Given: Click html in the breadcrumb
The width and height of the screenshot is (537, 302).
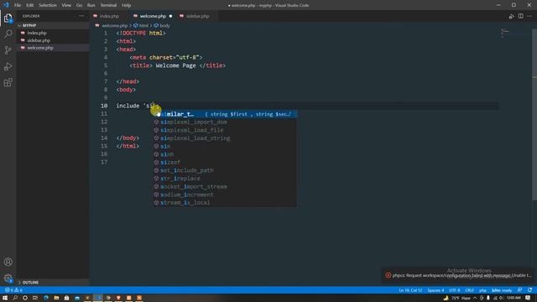Looking at the screenshot, I should pos(143,26).
